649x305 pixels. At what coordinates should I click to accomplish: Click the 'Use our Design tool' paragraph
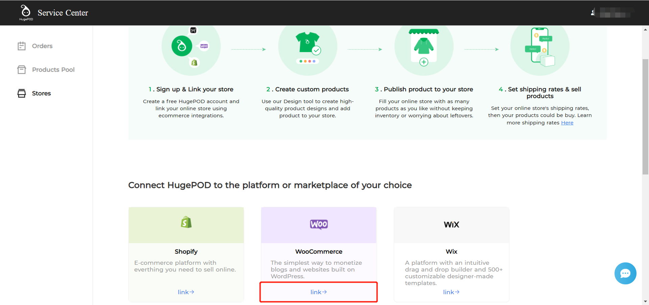click(x=308, y=109)
